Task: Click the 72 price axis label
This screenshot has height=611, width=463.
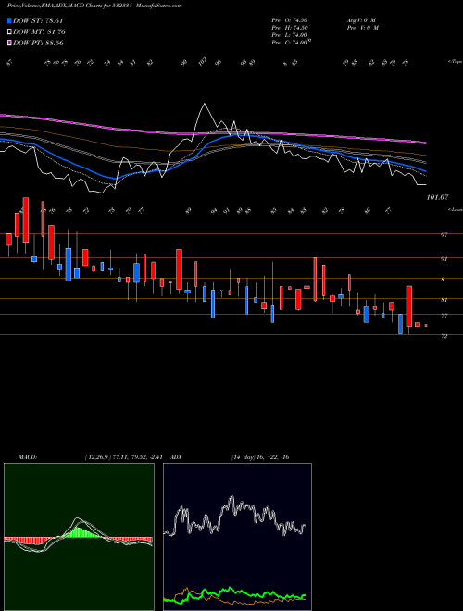Action: click(444, 336)
